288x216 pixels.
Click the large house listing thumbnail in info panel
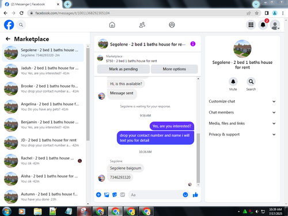click(242, 49)
